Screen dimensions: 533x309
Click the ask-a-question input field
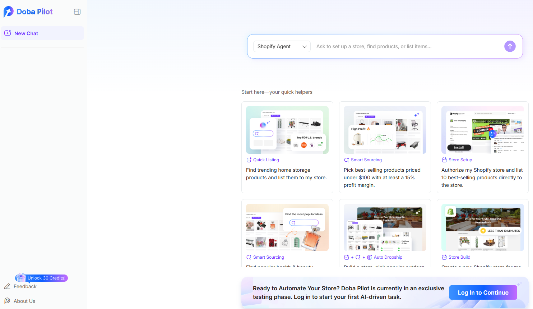(x=395, y=46)
